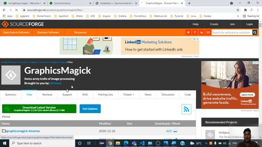Open the Reviews tab

47,94
